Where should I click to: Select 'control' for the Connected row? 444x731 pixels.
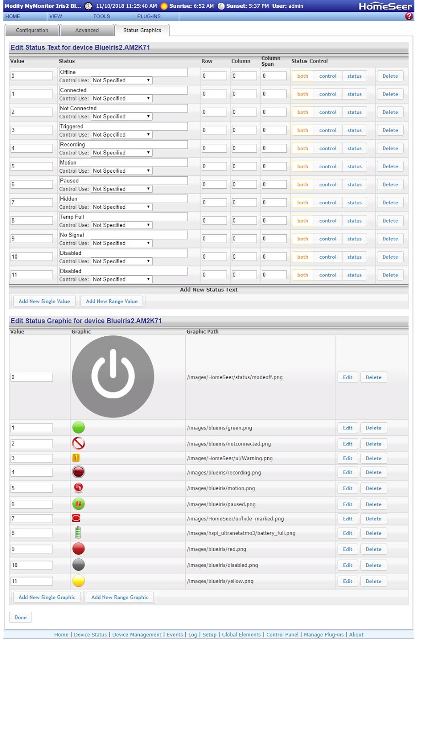click(x=328, y=94)
